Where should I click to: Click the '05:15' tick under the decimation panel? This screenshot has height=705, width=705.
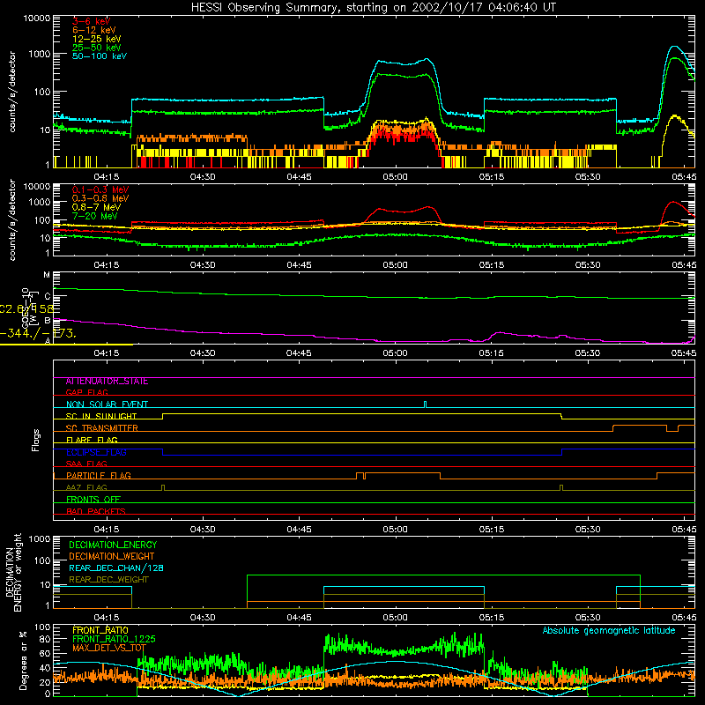492,618
